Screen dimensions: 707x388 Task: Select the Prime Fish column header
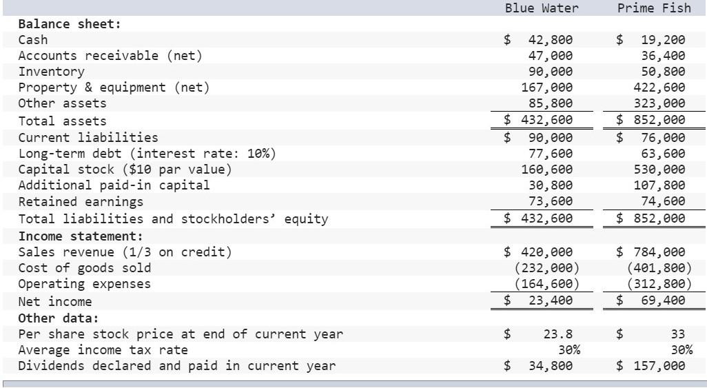tap(654, 8)
